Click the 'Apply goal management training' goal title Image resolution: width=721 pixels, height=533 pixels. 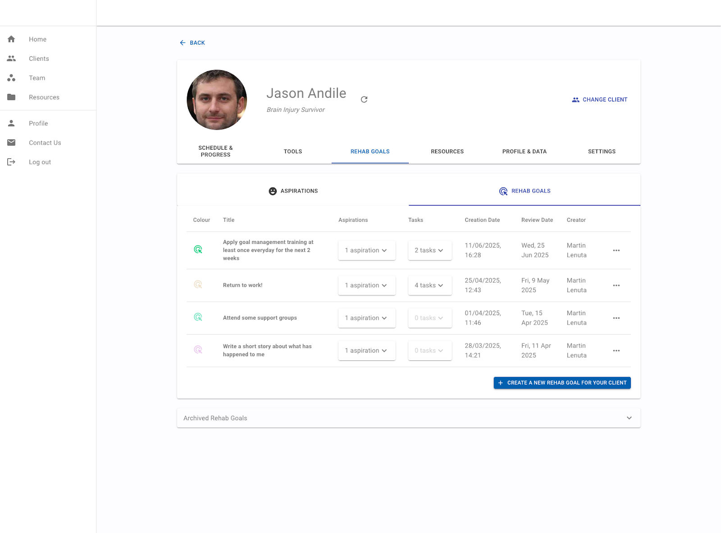[x=268, y=250]
